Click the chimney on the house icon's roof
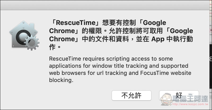 (32, 25)
